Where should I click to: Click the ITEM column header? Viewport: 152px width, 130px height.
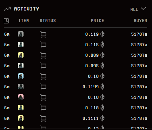click(24, 21)
